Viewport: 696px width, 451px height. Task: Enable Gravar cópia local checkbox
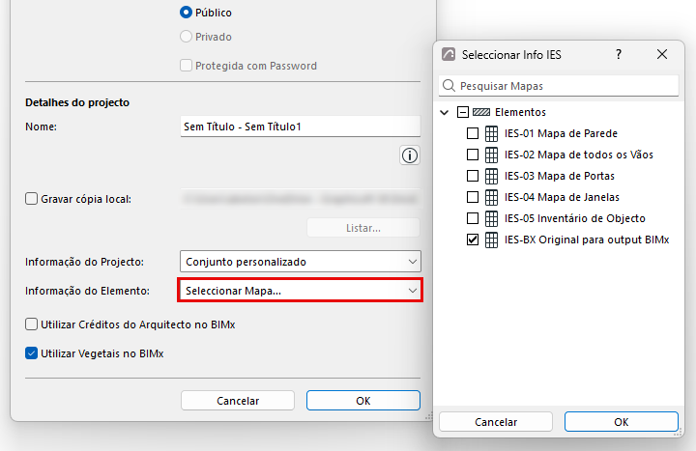pyautogui.click(x=31, y=199)
